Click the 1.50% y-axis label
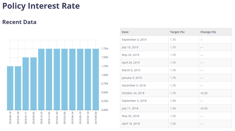The width and height of the screenshot is (235, 131). pyautogui.click(x=105, y=57)
